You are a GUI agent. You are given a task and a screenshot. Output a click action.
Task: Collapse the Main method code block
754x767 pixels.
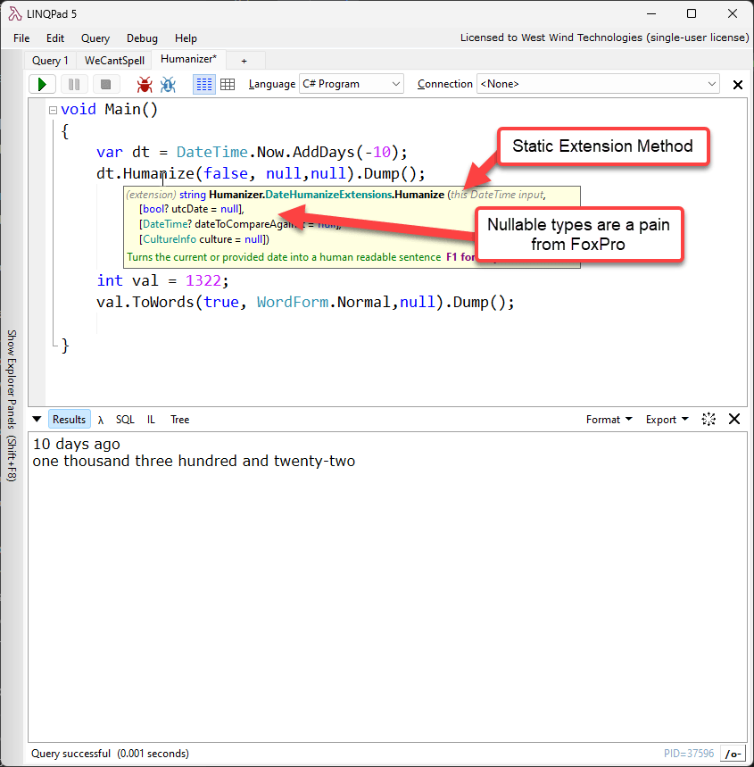(53, 110)
